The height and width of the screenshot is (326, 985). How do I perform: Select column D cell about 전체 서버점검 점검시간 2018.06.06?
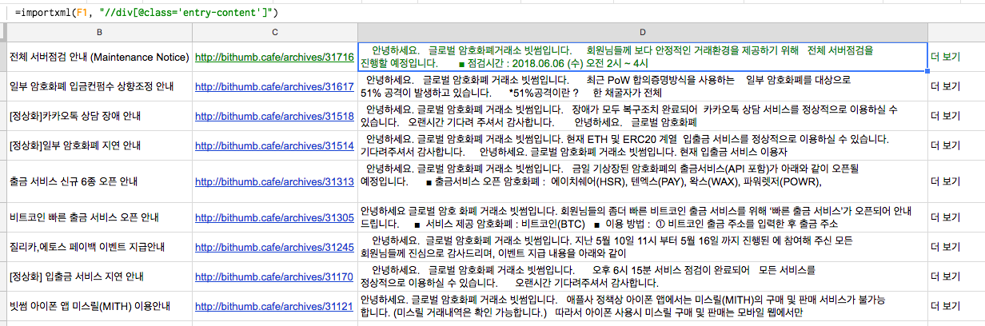(x=642, y=57)
